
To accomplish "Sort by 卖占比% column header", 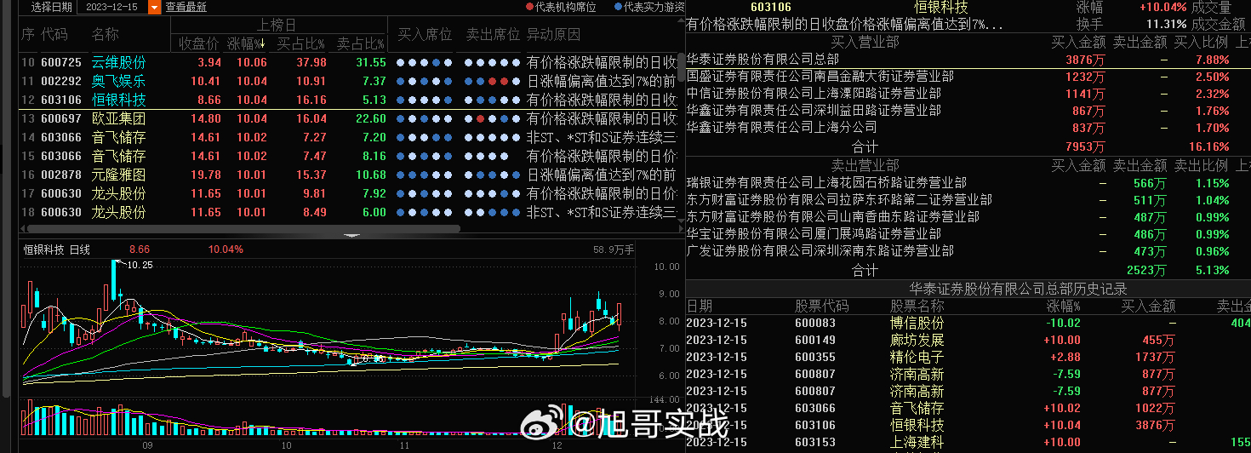I will (x=361, y=43).
